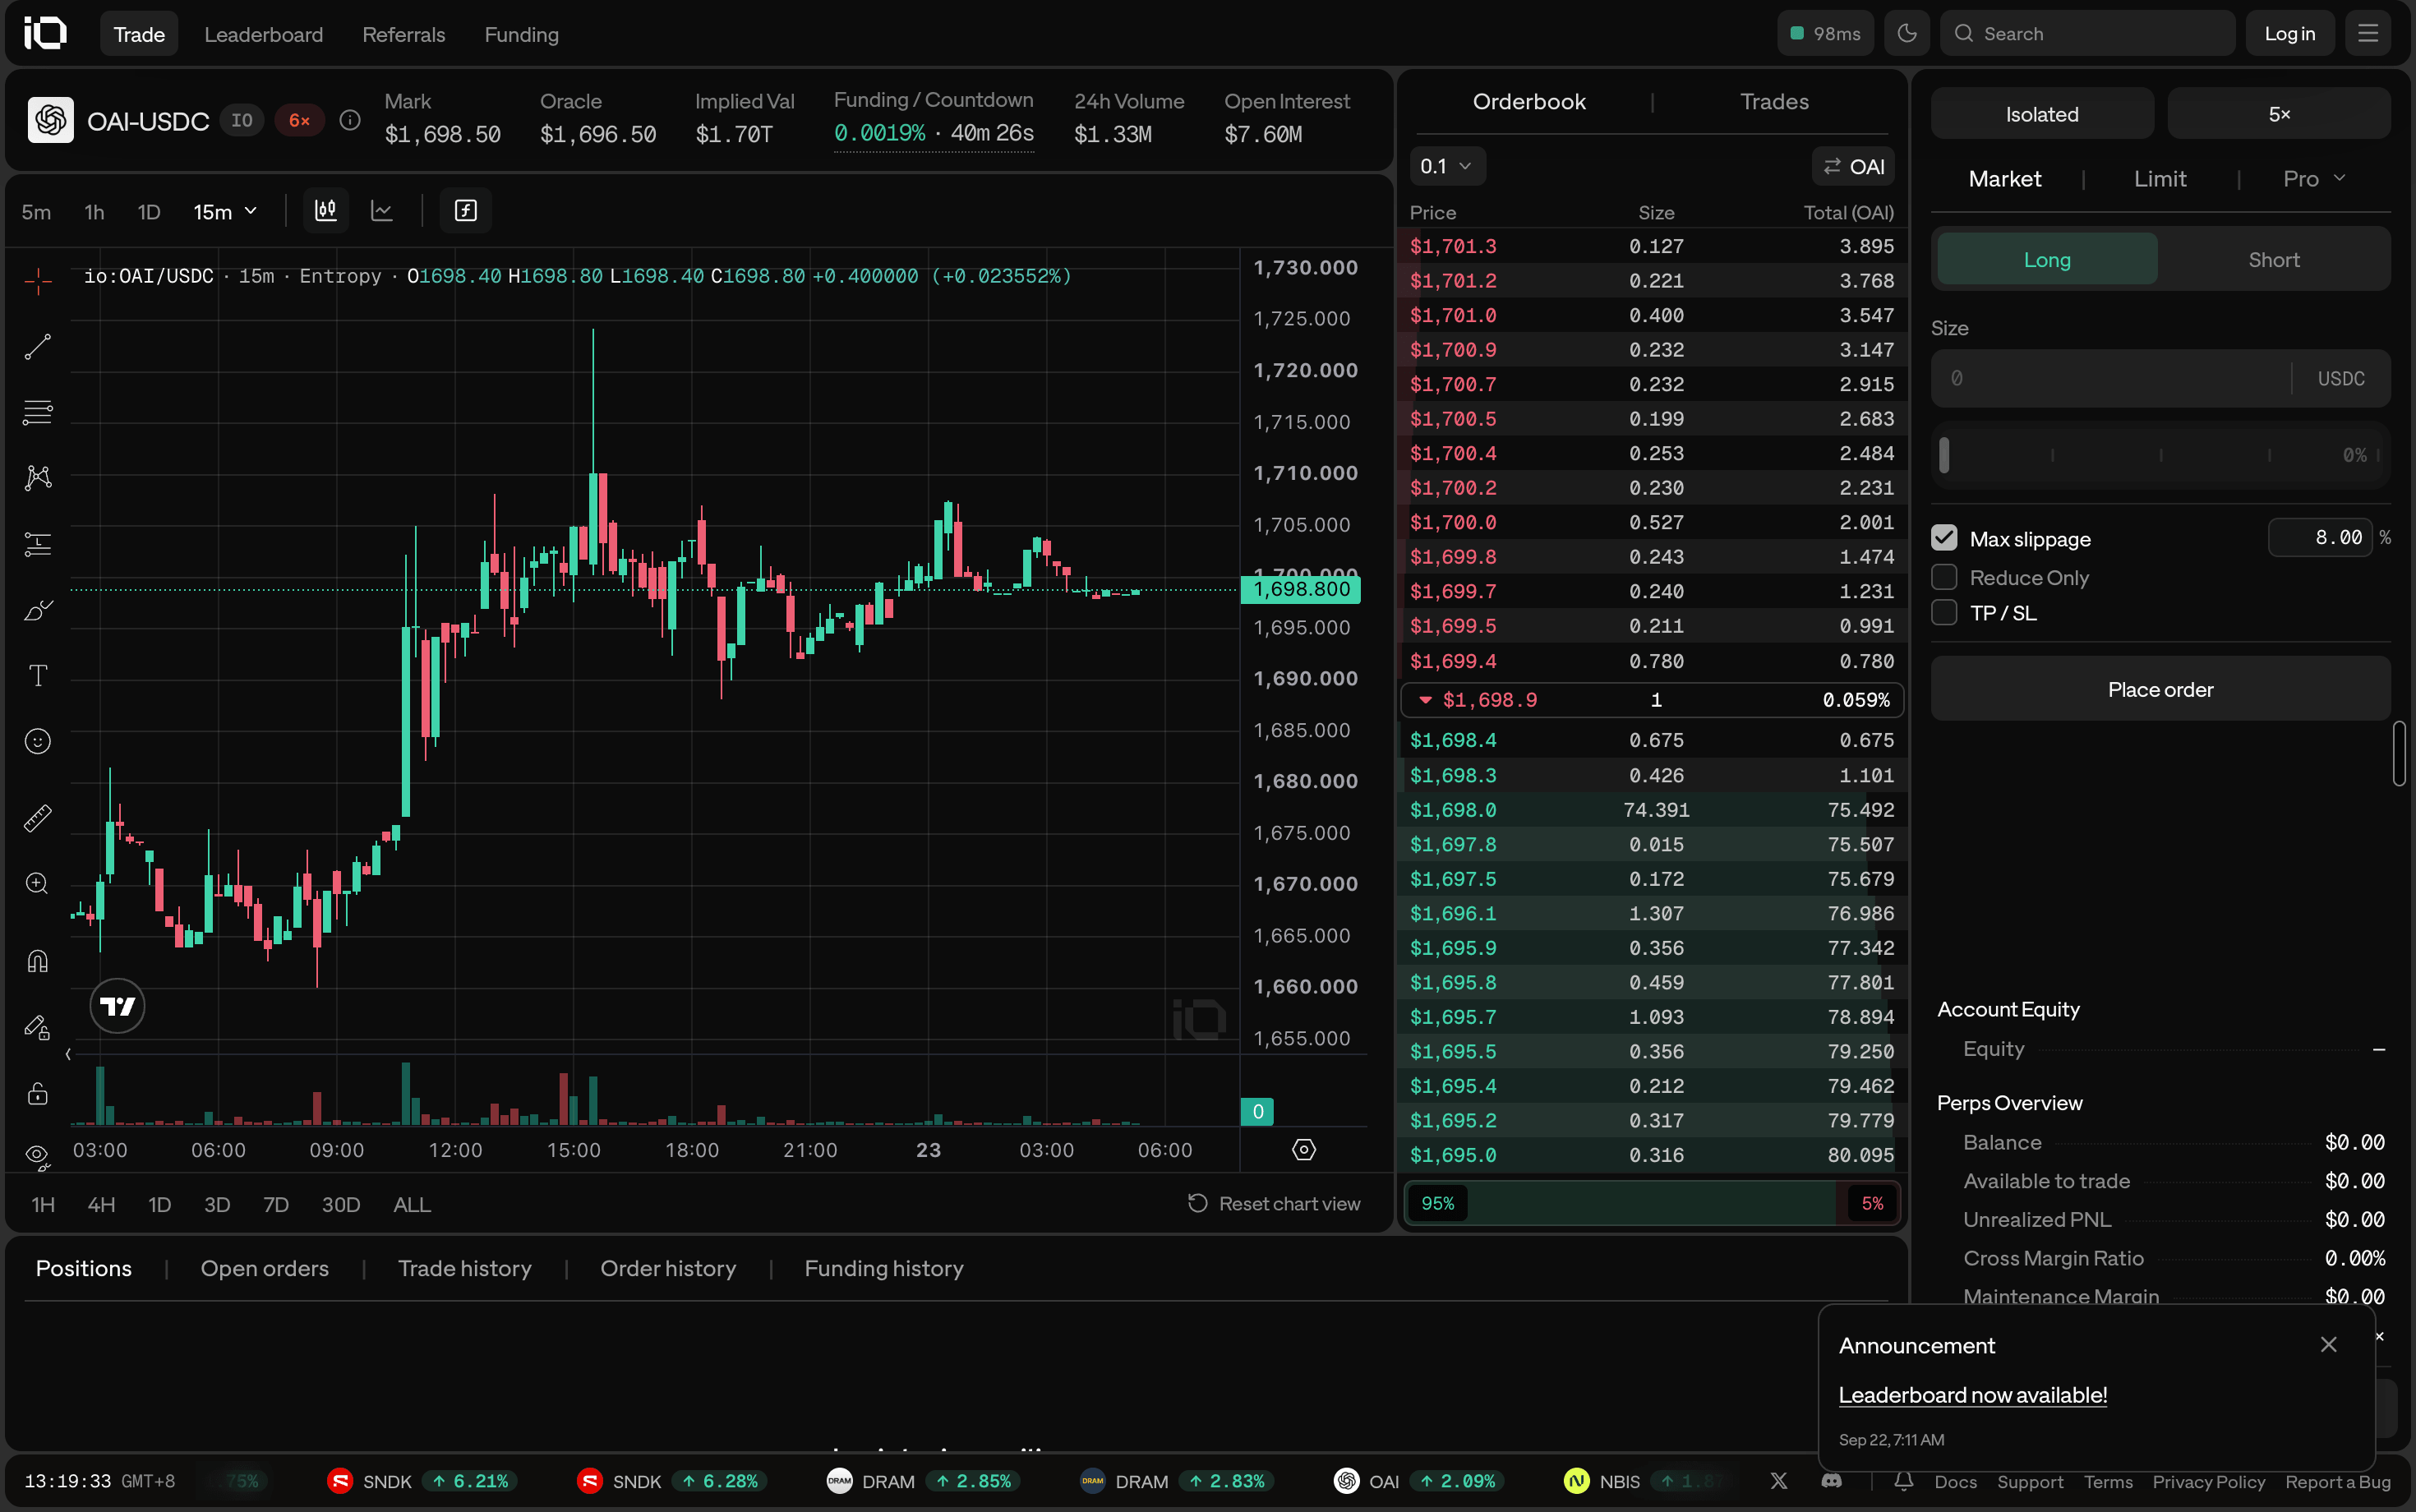Expand the Pro order type dropdown
The height and width of the screenshot is (1512, 2416).
pyautogui.click(x=2314, y=179)
